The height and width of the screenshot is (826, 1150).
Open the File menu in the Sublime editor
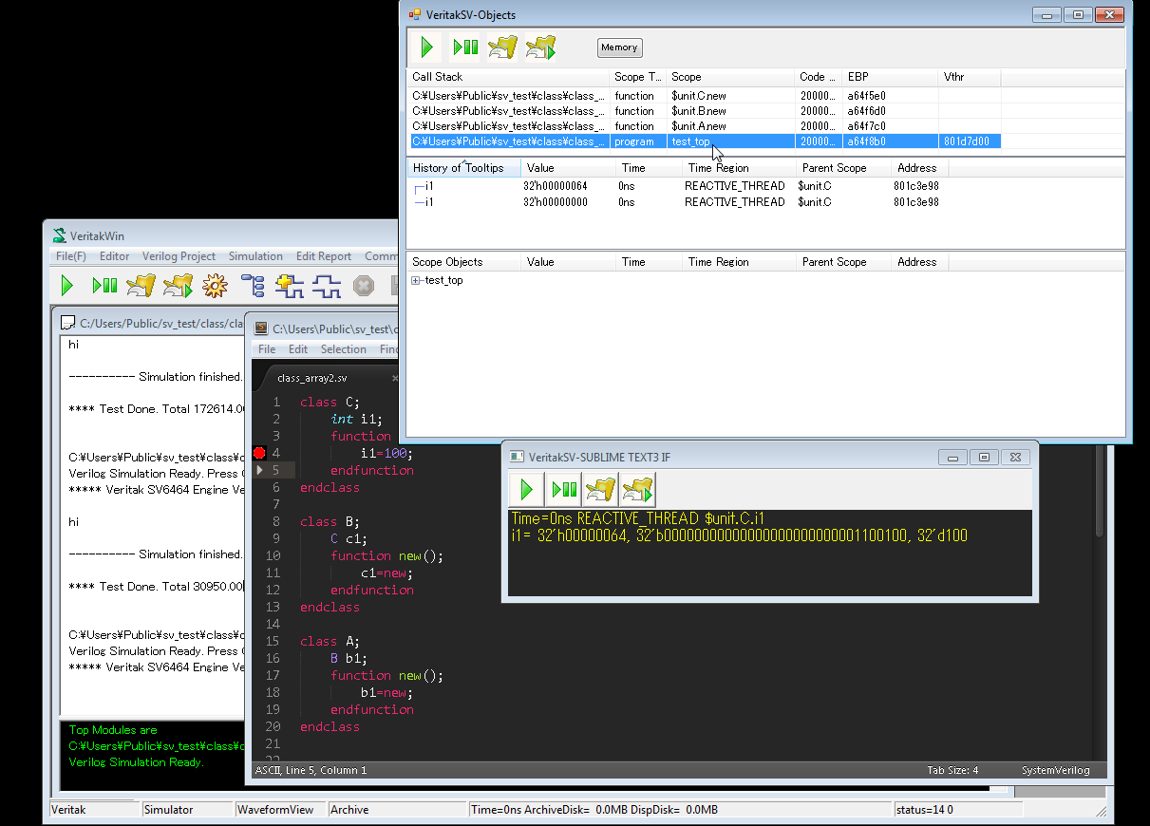pyautogui.click(x=267, y=349)
